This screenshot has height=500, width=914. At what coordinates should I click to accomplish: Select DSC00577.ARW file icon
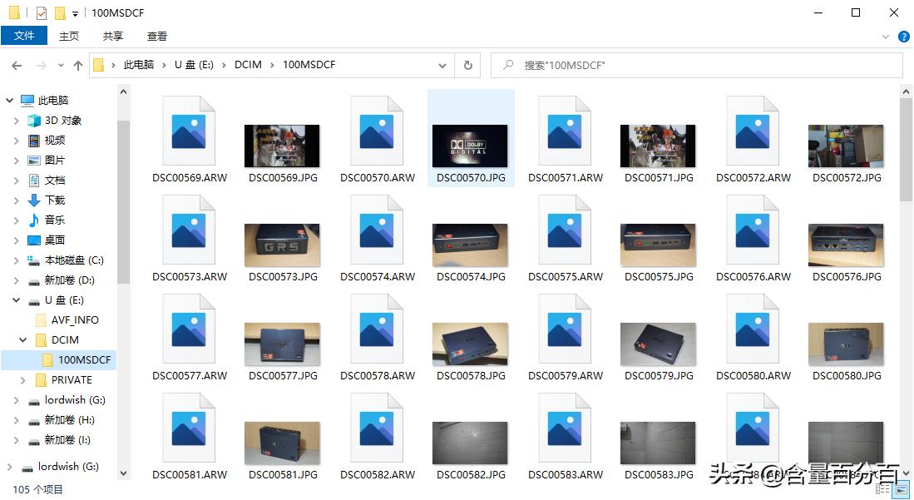(x=189, y=329)
